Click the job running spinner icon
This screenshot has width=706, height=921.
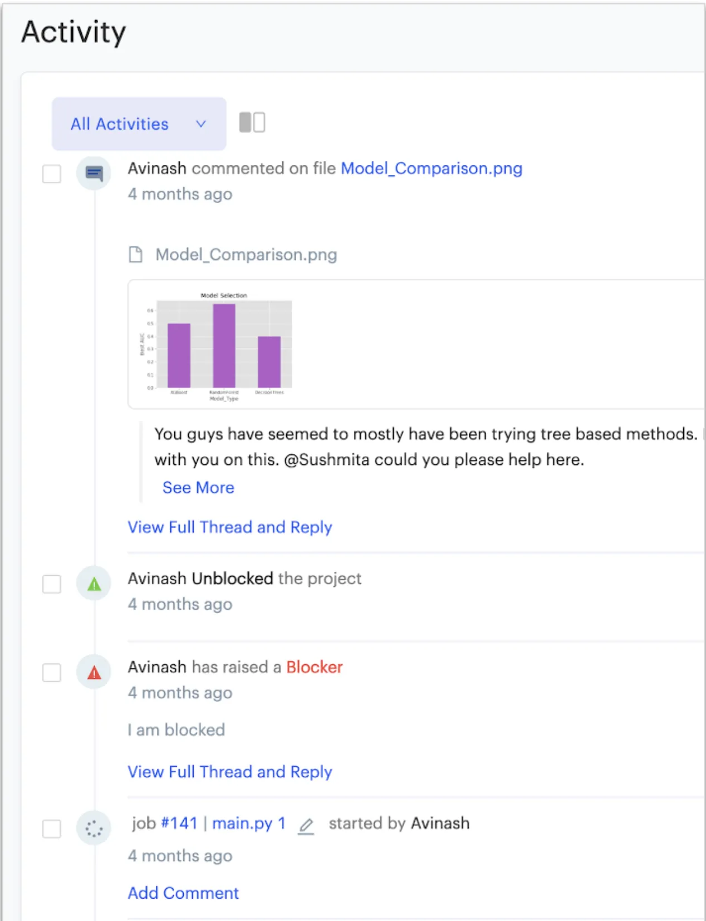[94, 829]
